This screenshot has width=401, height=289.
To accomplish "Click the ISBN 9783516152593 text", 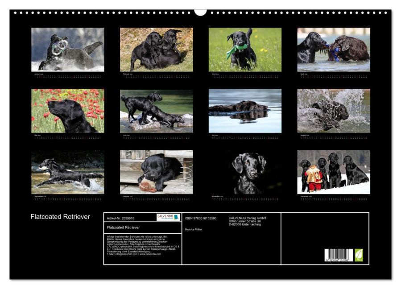I will [201, 218].
